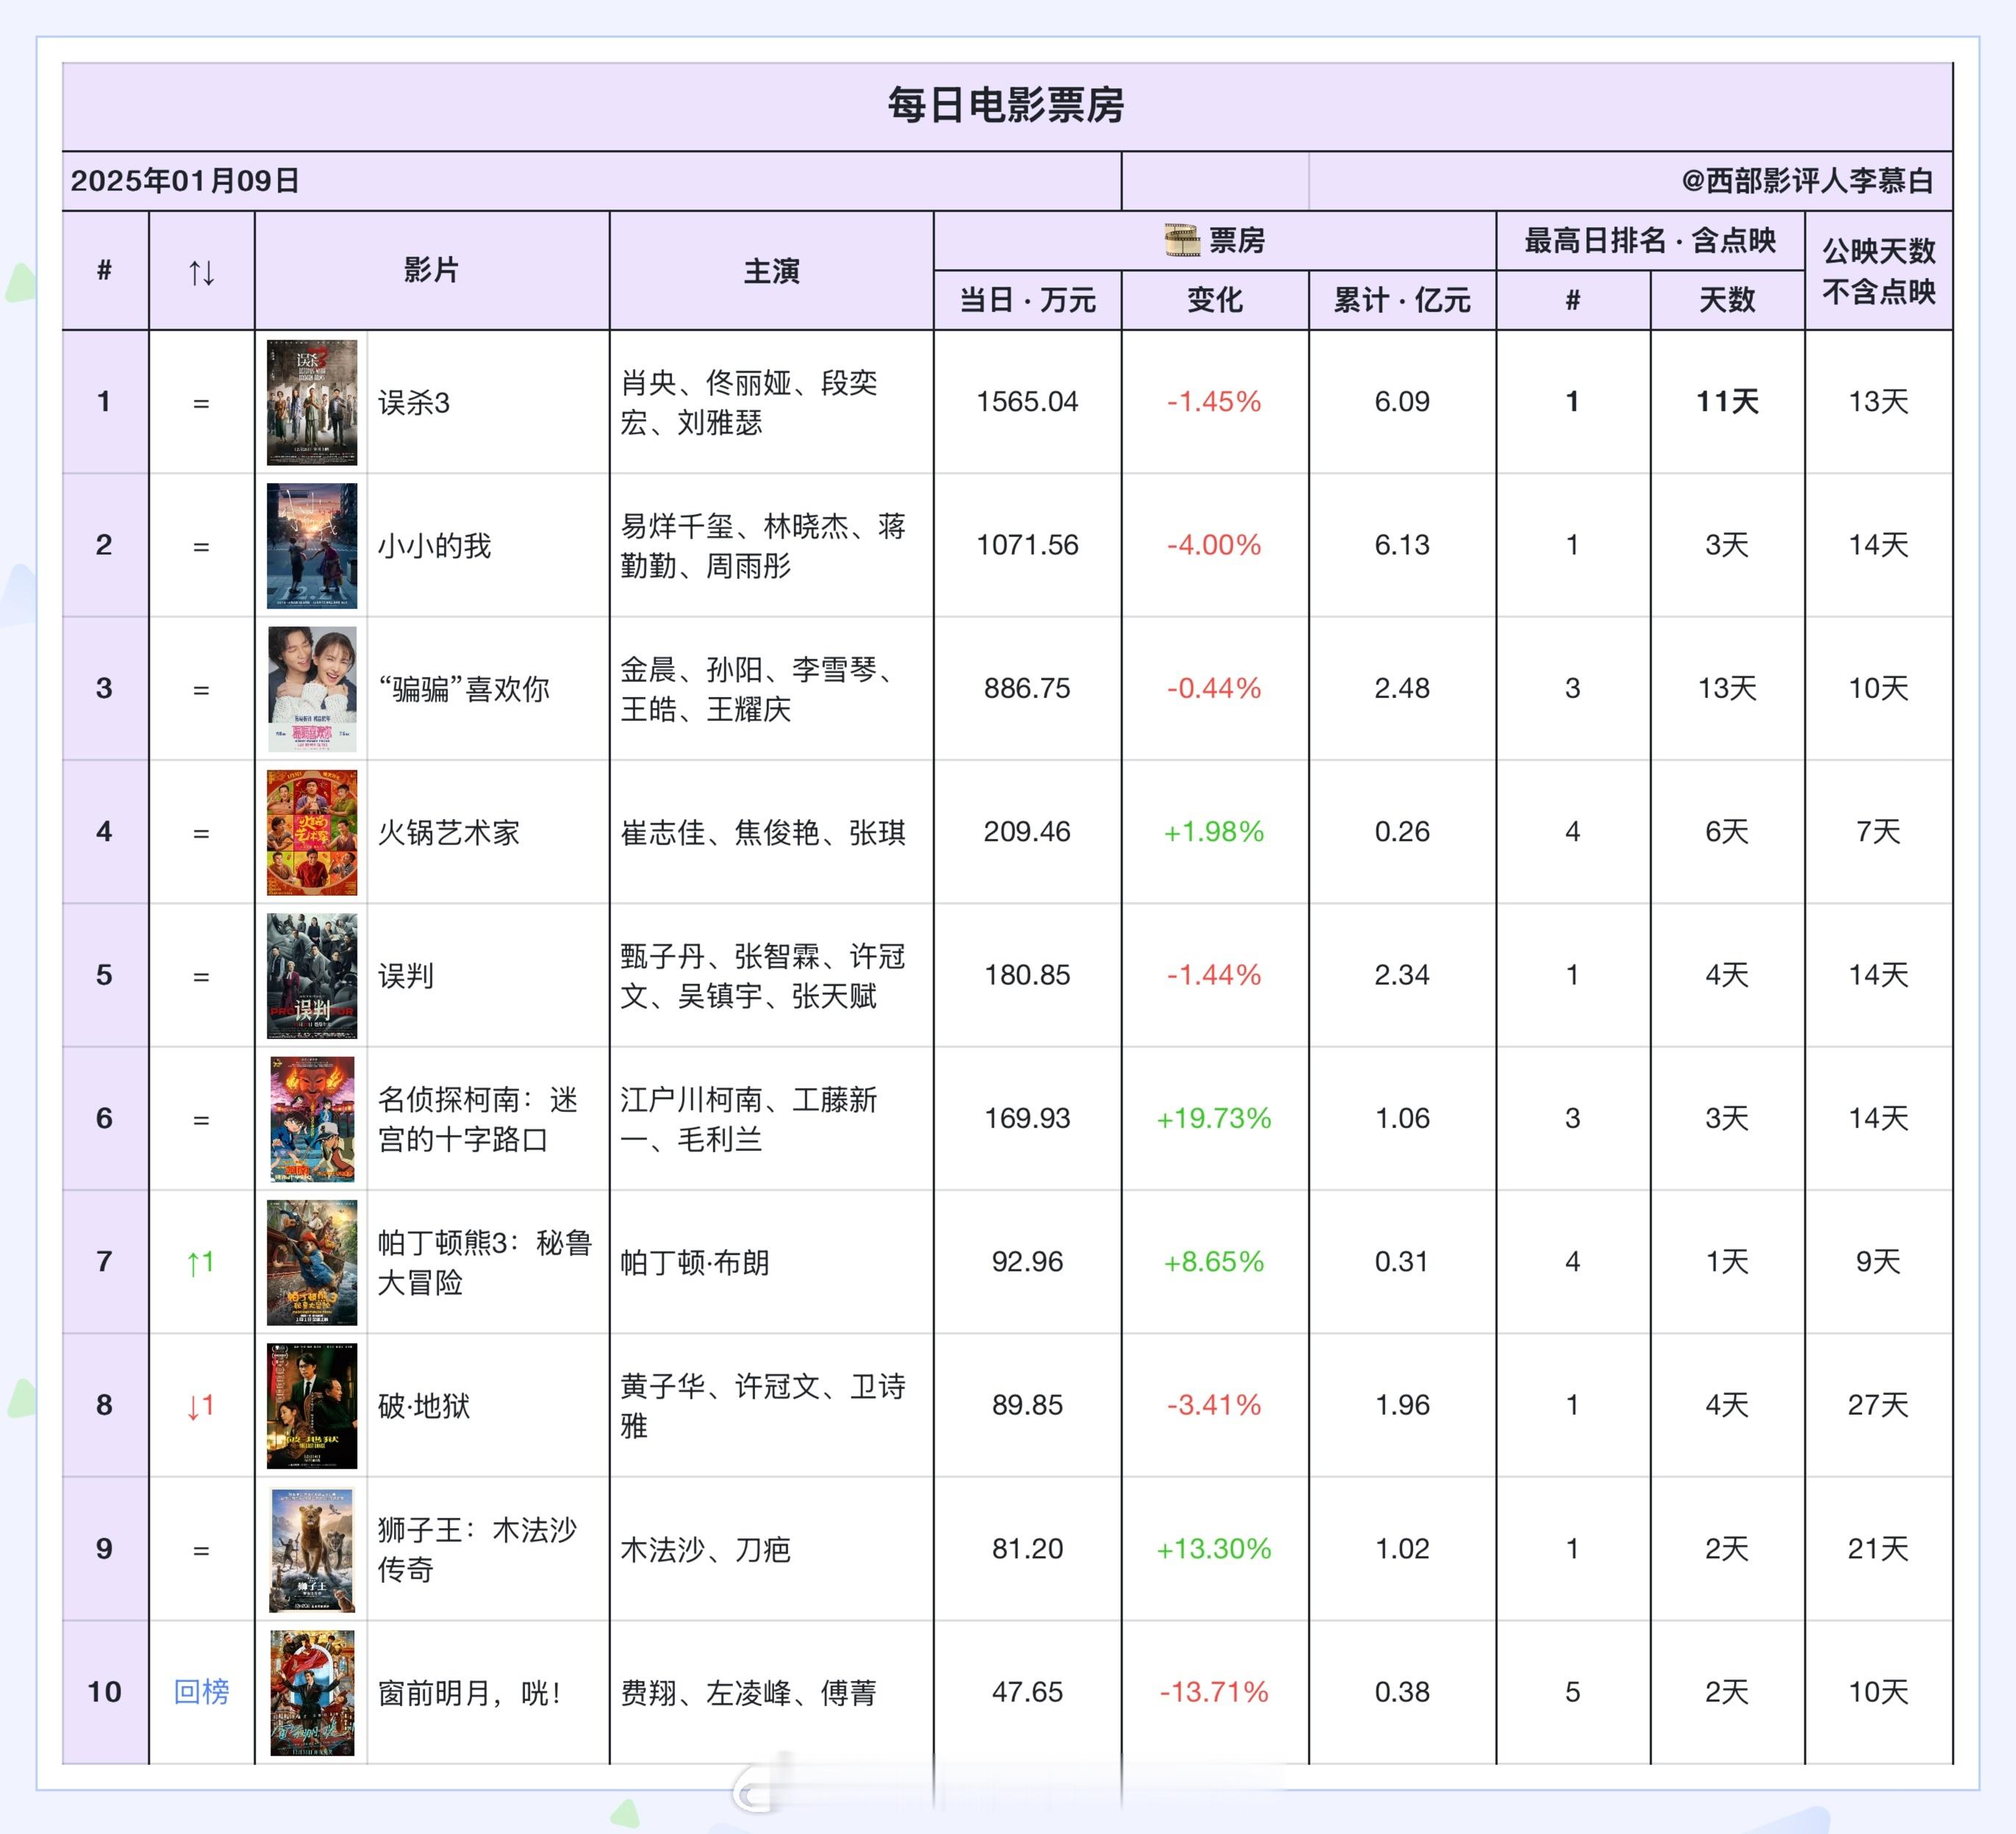
Task: Click the green ↑1 rank change indicator
Action: pyautogui.click(x=201, y=1262)
